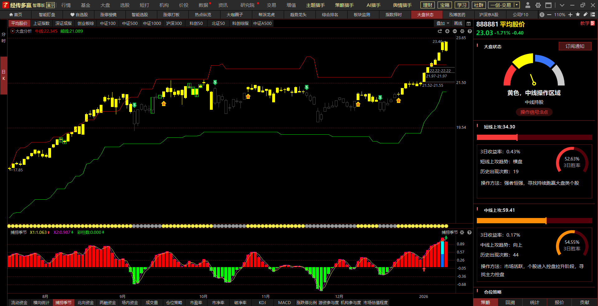Expand the 大盘分析 indicator dropdown
The width and height of the screenshot is (598, 306).
pyautogui.click(x=12, y=31)
